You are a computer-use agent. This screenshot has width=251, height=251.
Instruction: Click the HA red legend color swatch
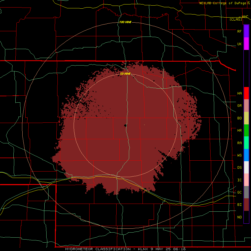[246, 93]
